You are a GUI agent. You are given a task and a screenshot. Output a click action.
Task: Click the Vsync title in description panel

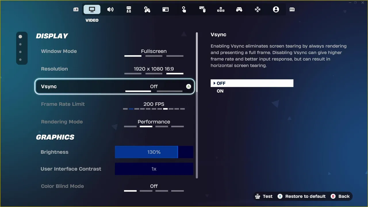218,34
